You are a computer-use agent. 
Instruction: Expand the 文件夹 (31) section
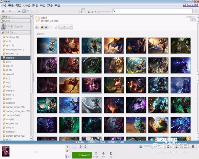(2, 32)
